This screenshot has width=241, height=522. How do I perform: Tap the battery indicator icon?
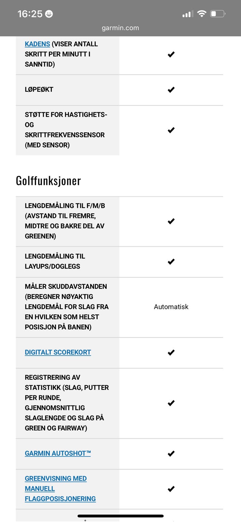coord(217,14)
